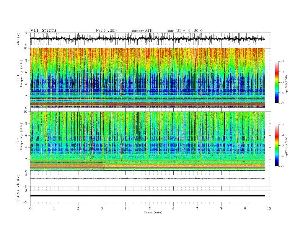This screenshot has height=234, width=303.
Task: Click the 'ch.1 Frequency (kHz)' axis label
Action: tap(20, 79)
